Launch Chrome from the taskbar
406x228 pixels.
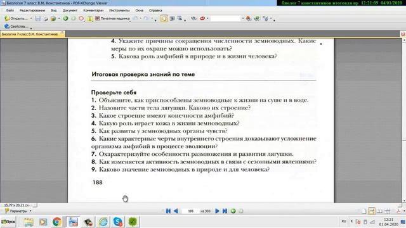click(x=57, y=222)
